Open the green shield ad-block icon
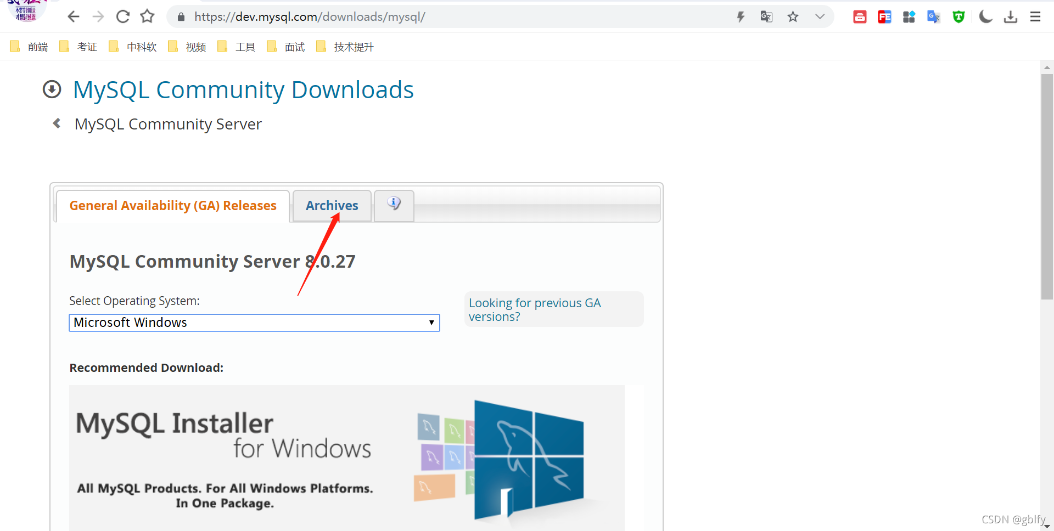Image resolution: width=1054 pixels, height=531 pixels. pyautogui.click(x=958, y=17)
